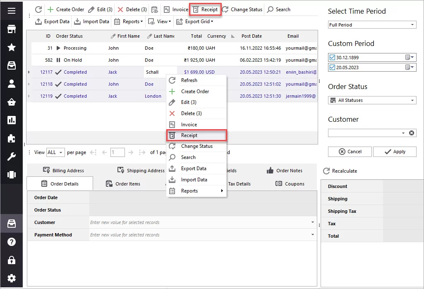Toggle the 20.05.2023 end date checkbox
The height and width of the screenshot is (289, 424).
point(332,67)
